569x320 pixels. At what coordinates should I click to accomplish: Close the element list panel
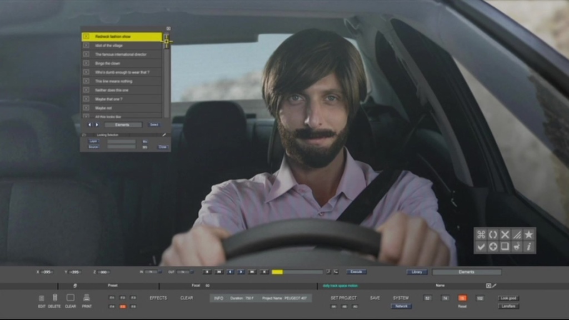pyautogui.click(x=168, y=28)
